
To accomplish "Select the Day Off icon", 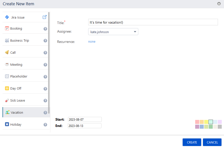I will coord(7,88).
